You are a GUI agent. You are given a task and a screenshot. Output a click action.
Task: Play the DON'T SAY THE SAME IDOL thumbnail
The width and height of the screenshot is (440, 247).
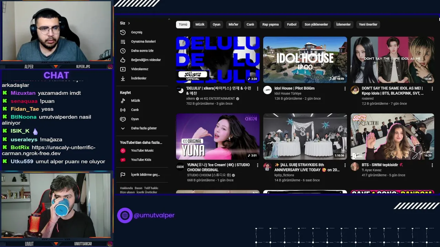[x=392, y=60]
